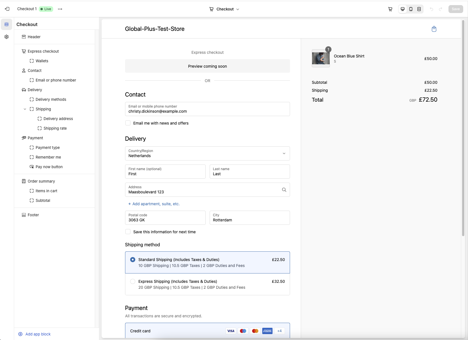This screenshot has width=468, height=340.
Task: Click the Mastercard icon
Action: 255,331
